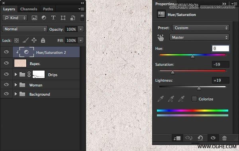Enable lock position icon
Viewport: 239px width, 151px height.
point(34,40)
